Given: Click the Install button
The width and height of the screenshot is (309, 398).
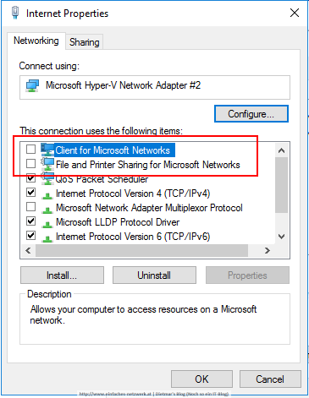Looking at the screenshot, I should (62, 275).
